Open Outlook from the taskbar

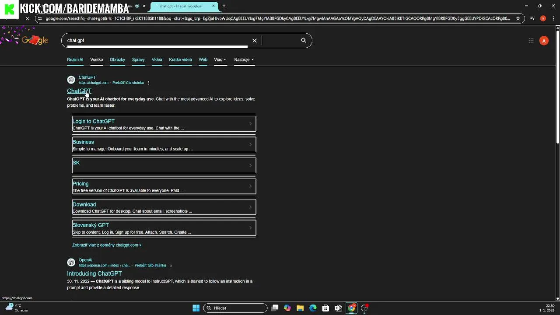click(339, 308)
